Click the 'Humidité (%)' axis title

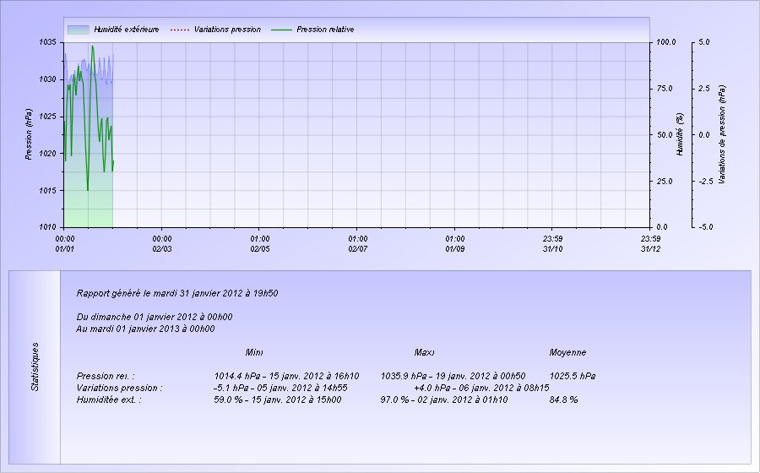click(x=680, y=134)
